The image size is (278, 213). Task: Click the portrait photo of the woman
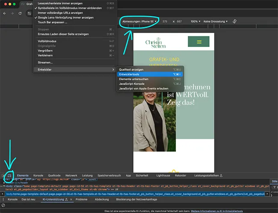(154, 122)
